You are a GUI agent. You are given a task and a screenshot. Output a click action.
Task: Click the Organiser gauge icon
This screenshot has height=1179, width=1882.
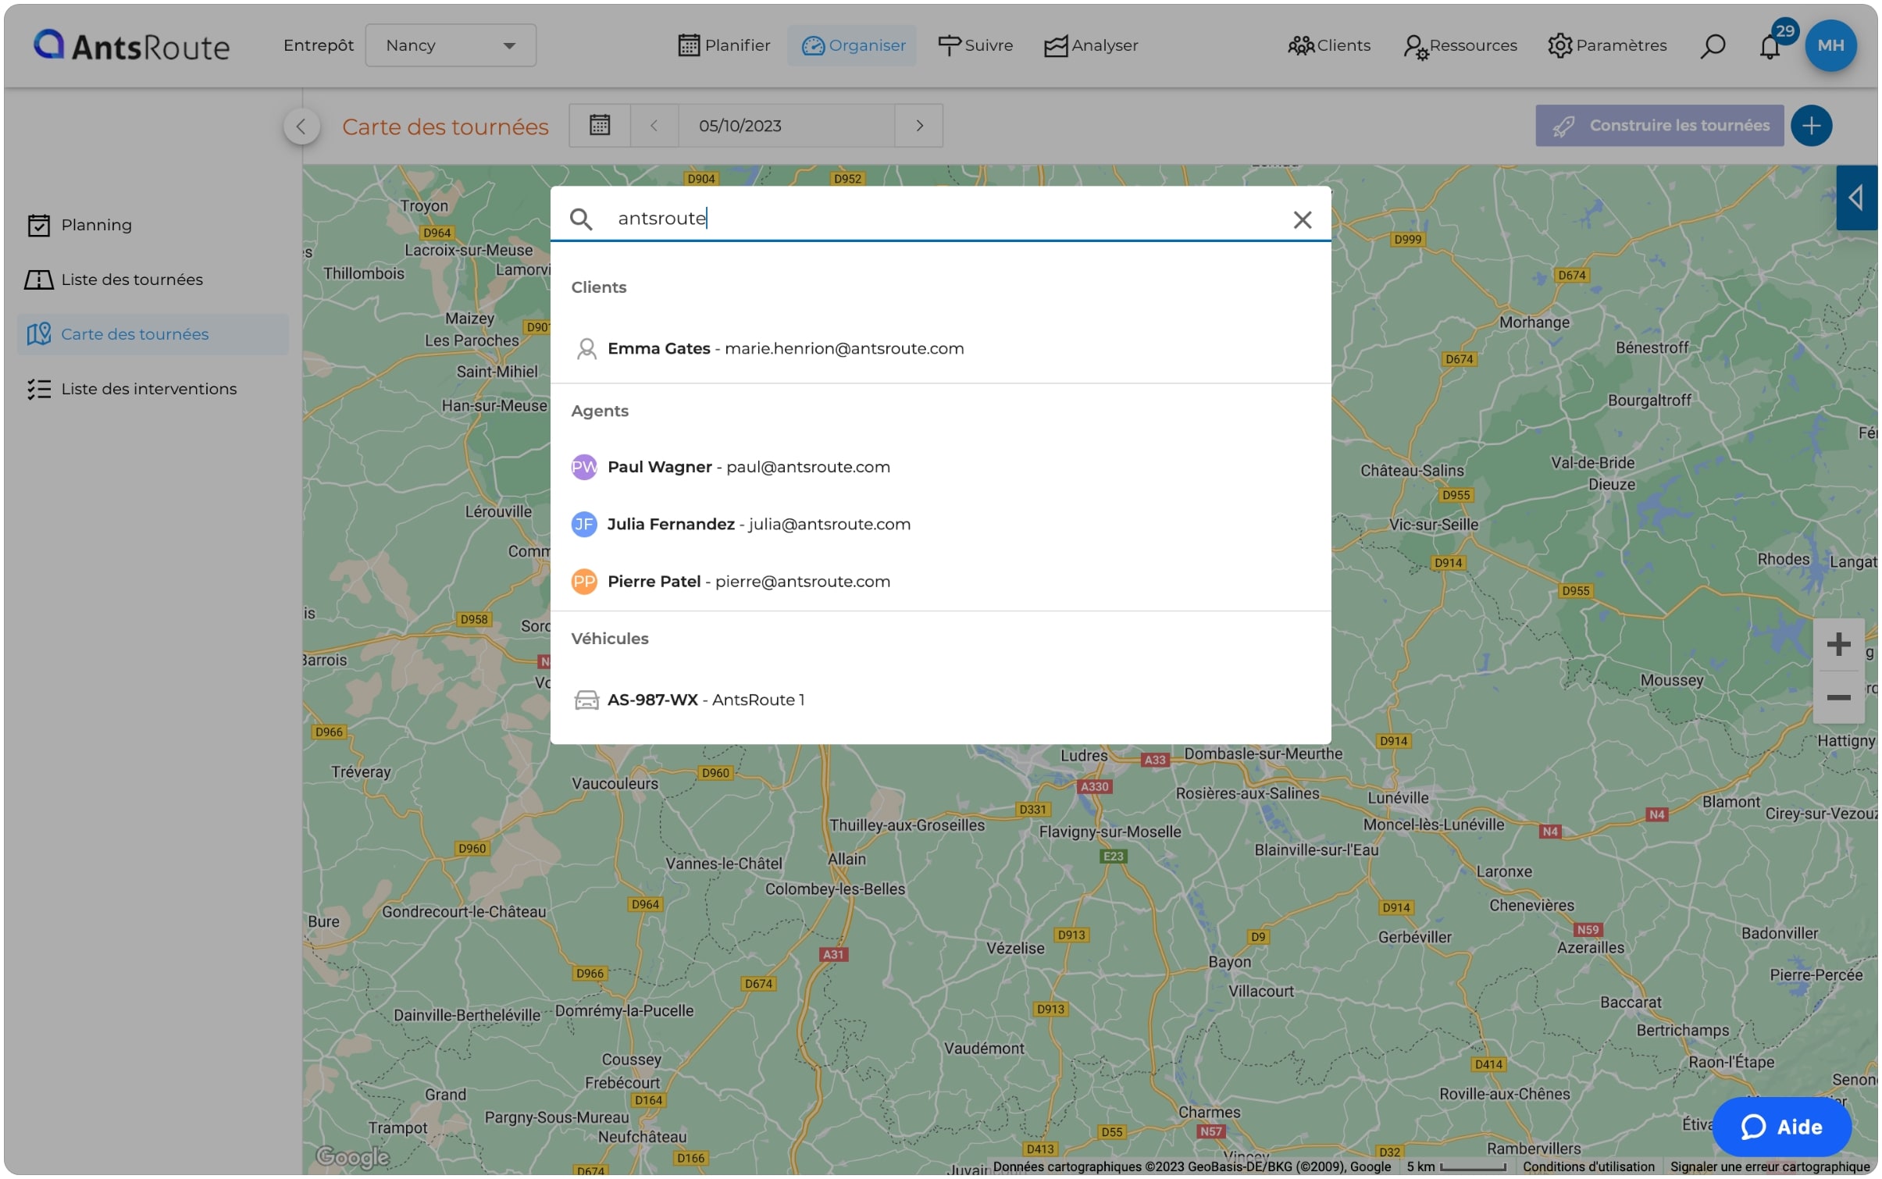813,46
